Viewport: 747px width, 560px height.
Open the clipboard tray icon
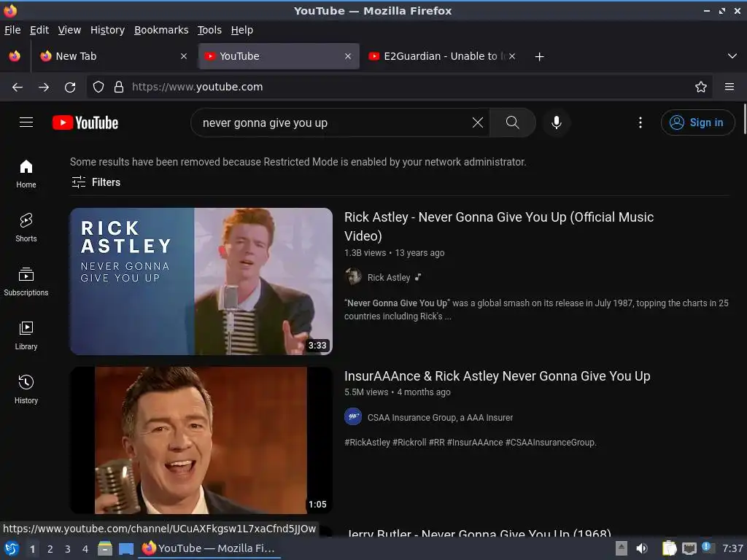670,548
